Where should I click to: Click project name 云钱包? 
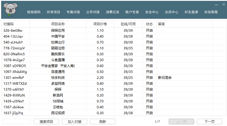pos(58,107)
